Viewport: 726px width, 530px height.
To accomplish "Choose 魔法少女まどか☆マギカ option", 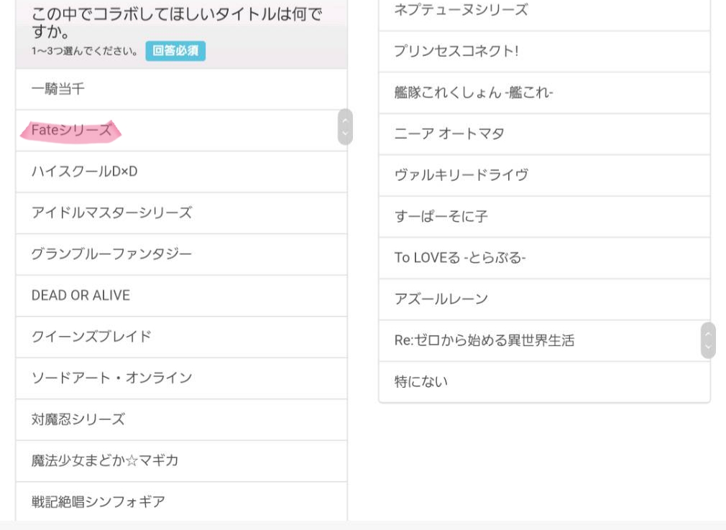I will click(x=105, y=460).
